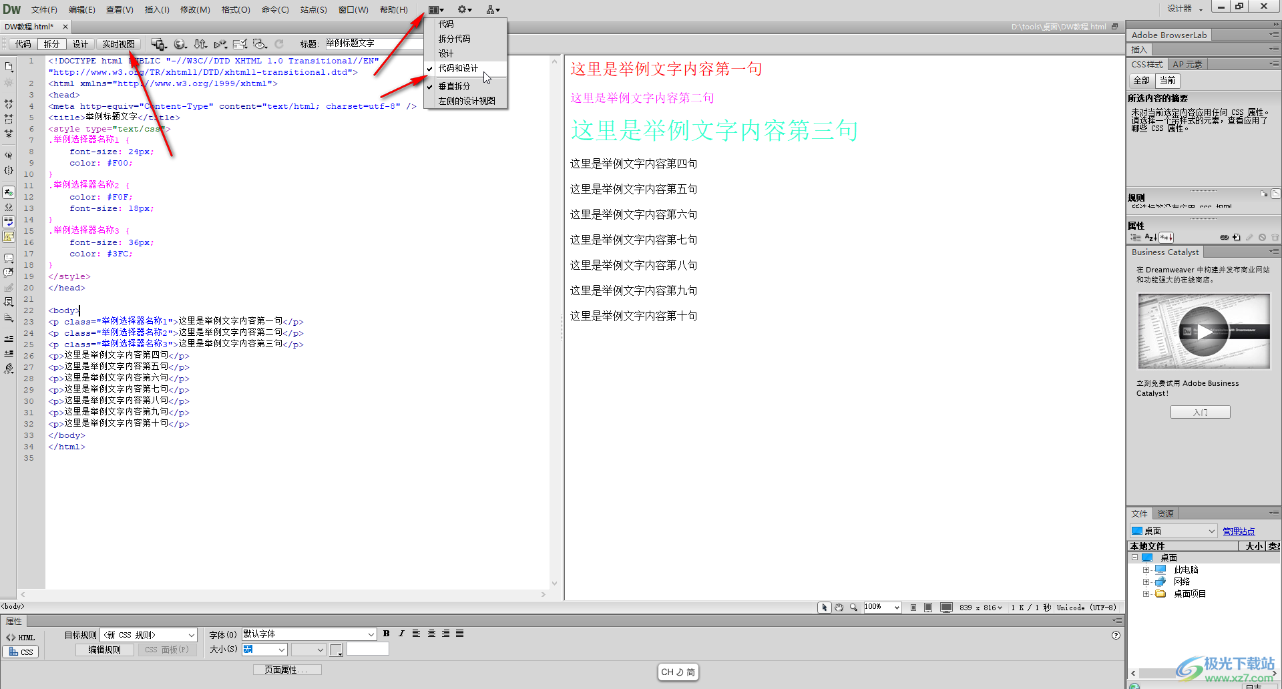Click the 标题 title input field
This screenshot has height=689, width=1282.
point(374,43)
